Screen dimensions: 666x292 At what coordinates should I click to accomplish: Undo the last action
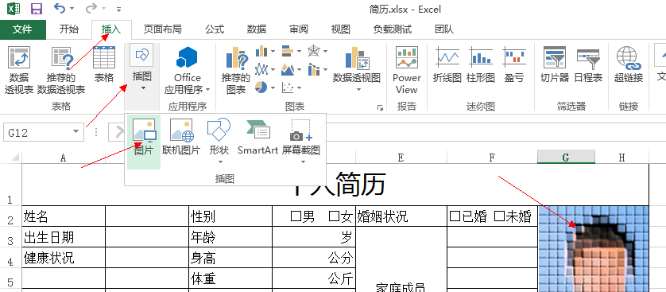pos(60,8)
